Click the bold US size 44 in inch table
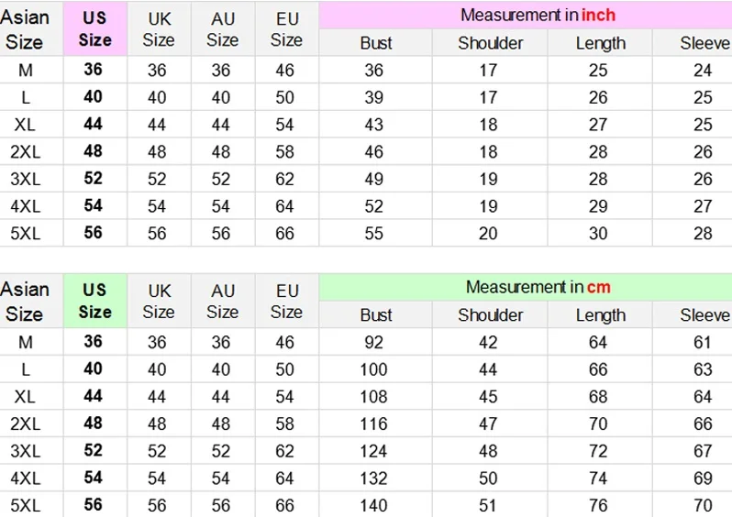 pyautogui.click(x=94, y=124)
